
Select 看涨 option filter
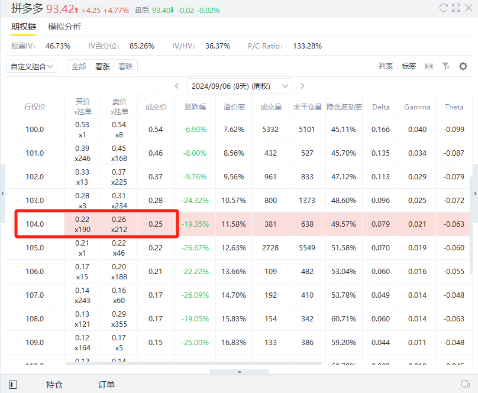102,66
